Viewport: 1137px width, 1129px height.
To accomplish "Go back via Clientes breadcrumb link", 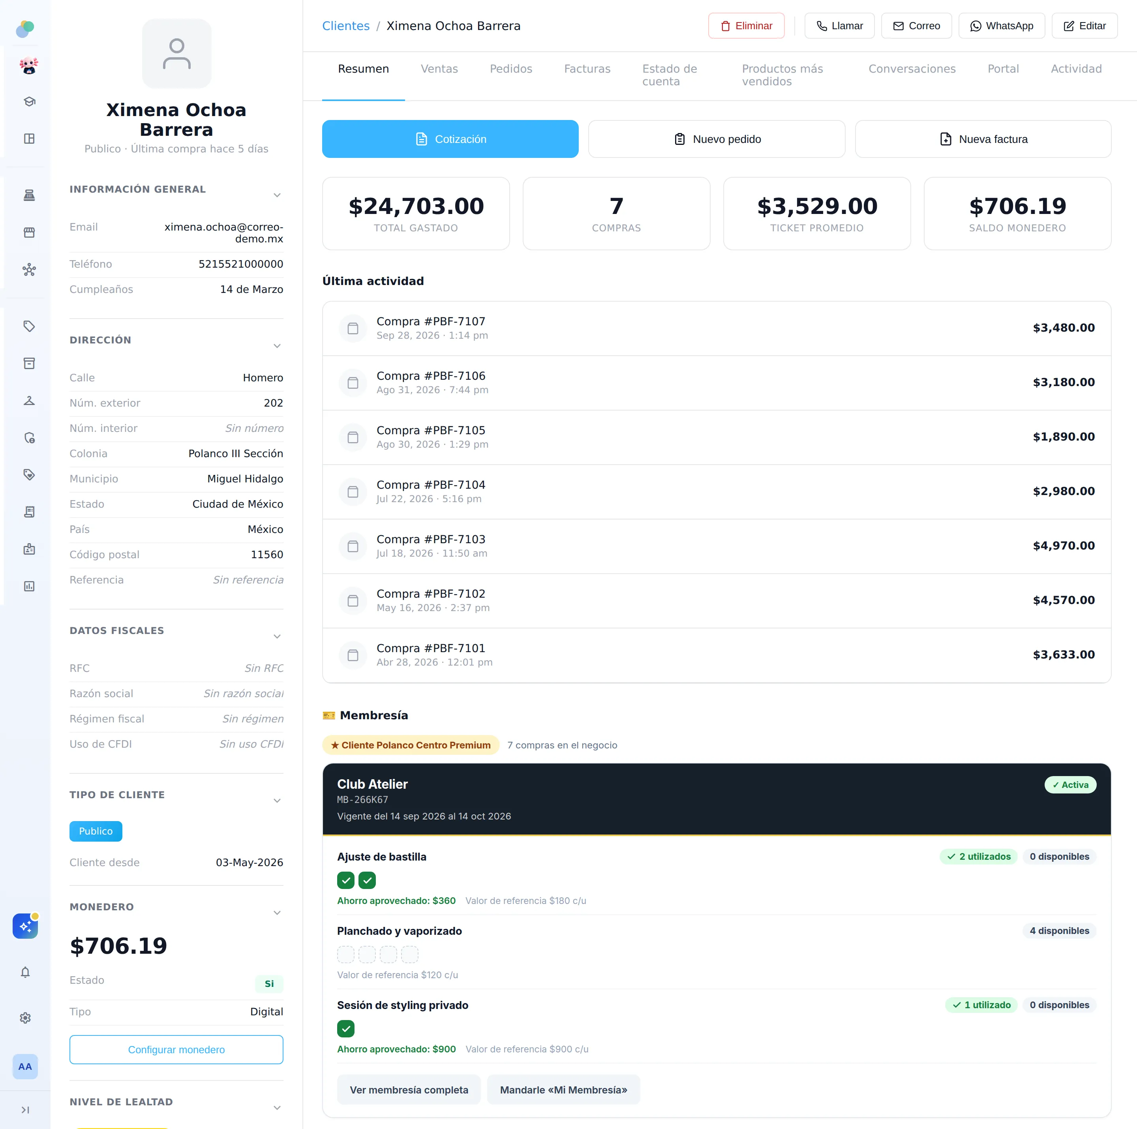I will (346, 26).
